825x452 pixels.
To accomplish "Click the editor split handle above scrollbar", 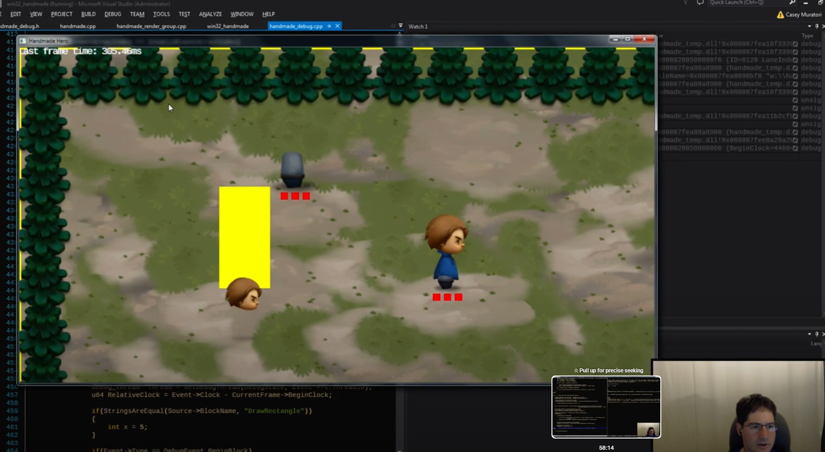I will 399,33.
